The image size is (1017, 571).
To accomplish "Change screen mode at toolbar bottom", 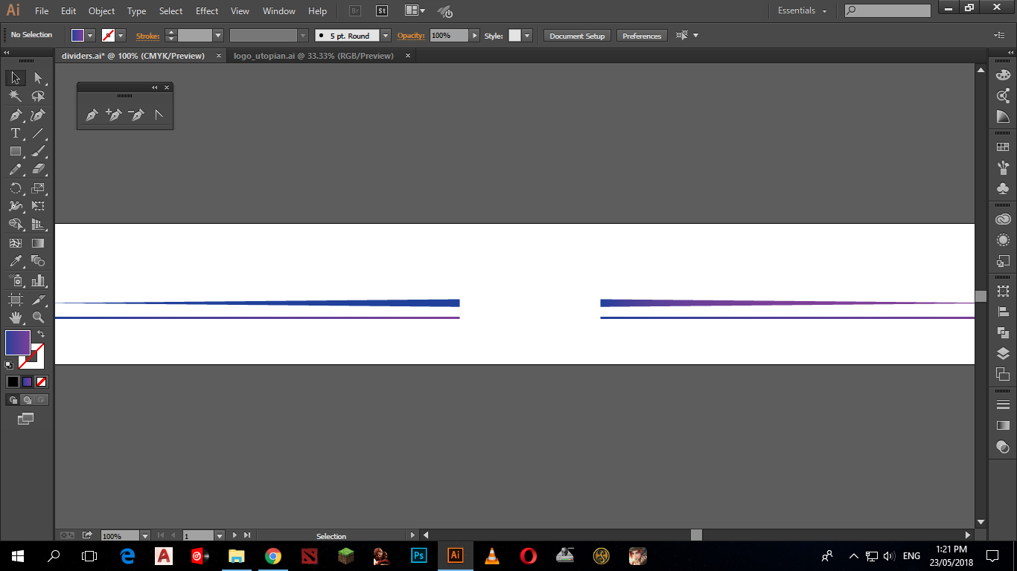I will tap(26, 419).
